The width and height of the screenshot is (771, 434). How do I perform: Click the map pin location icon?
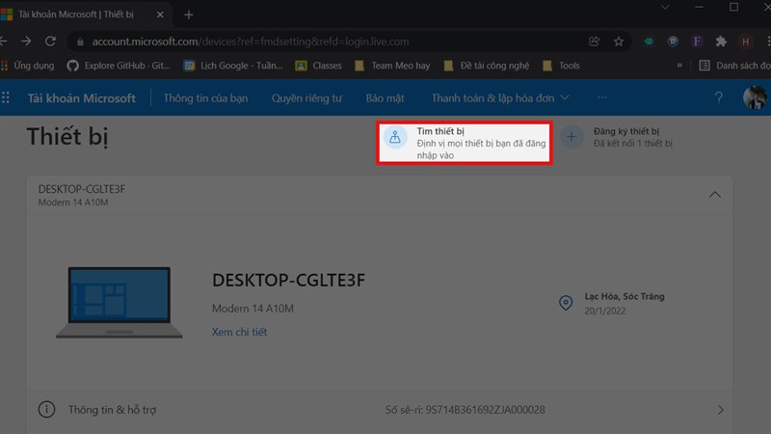click(566, 303)
